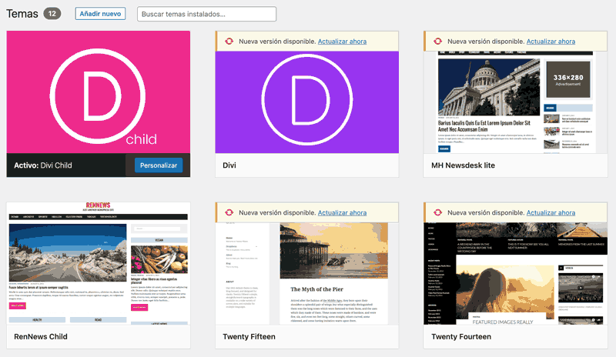Click the Twenty Fifteen theme name
Screen dimensions: 616x357
point(249,336)
